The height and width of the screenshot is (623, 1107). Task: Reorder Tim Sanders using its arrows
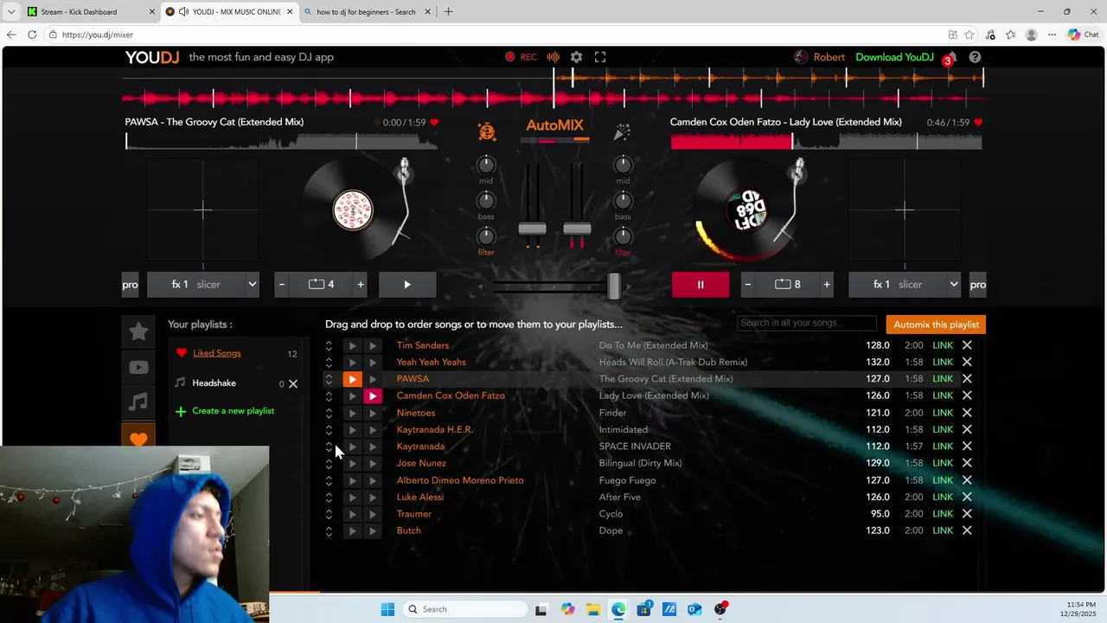coord(329,345)
